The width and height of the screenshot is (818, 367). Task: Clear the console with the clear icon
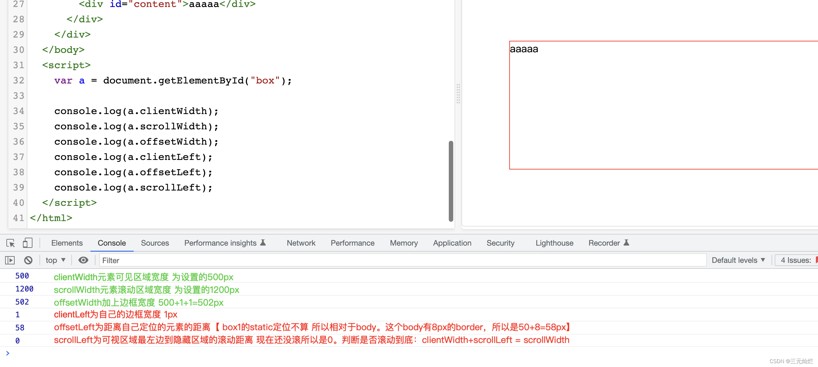(x=28, y=260)
